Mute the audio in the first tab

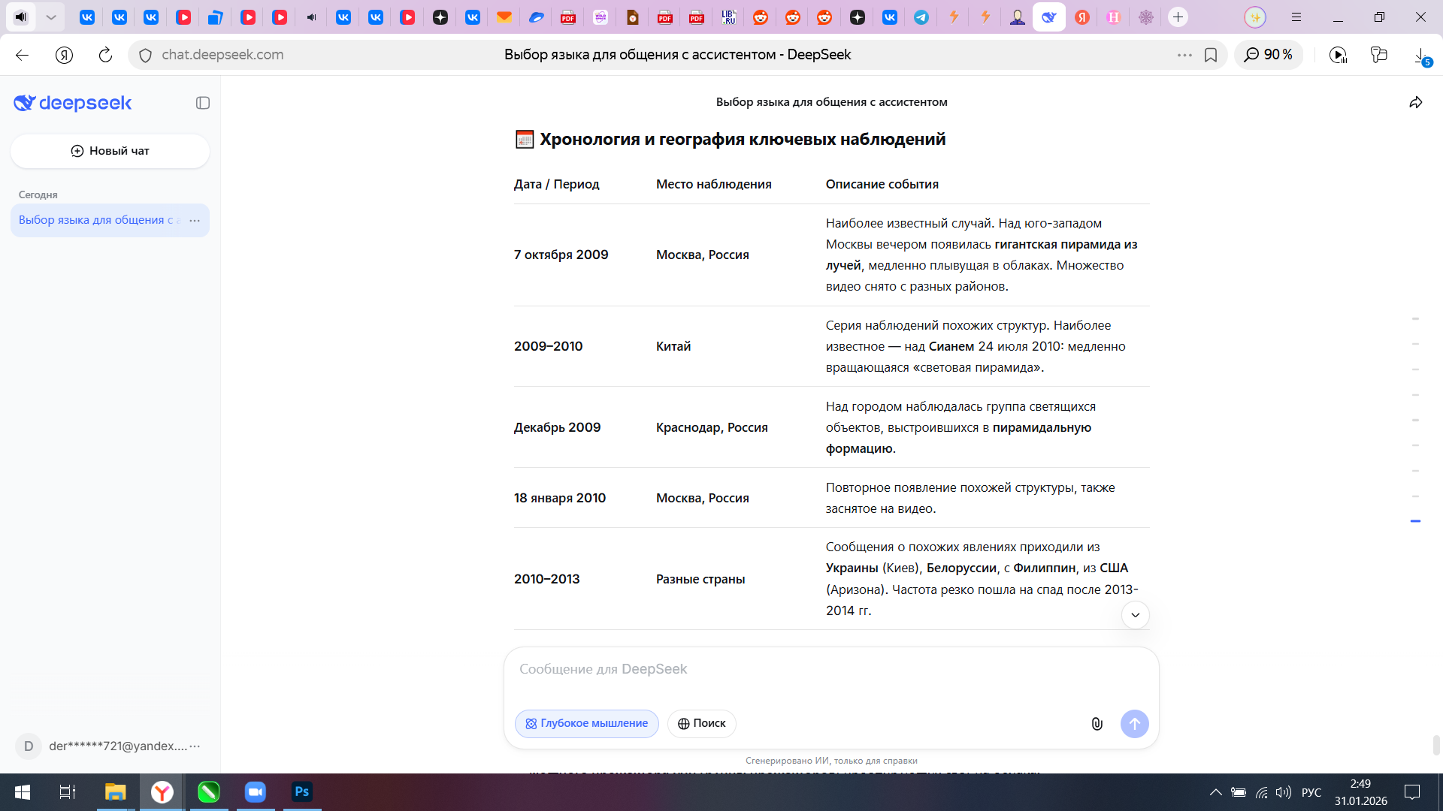21,17
